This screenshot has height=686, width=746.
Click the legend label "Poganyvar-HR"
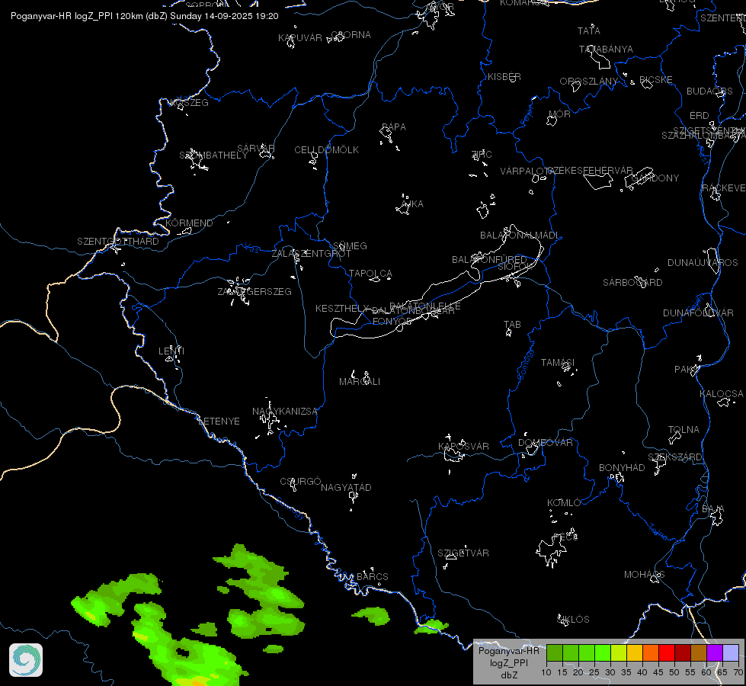click(x=509, y=651)
